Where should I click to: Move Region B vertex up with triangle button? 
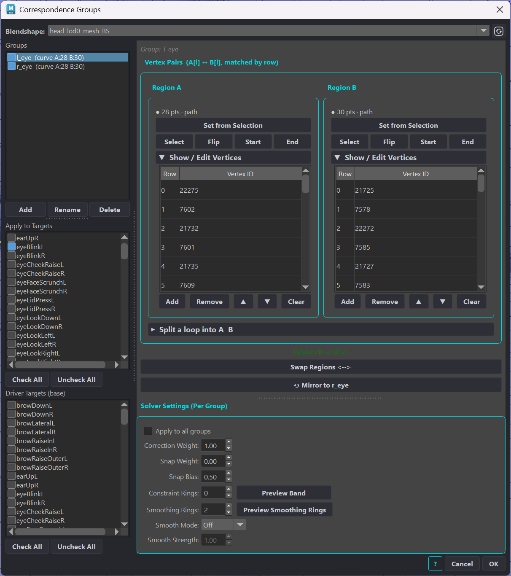pyautogui.click(x=419, y=302)
